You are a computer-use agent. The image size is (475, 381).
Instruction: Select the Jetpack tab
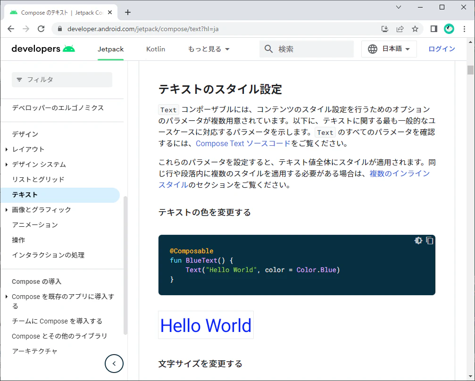110,49
